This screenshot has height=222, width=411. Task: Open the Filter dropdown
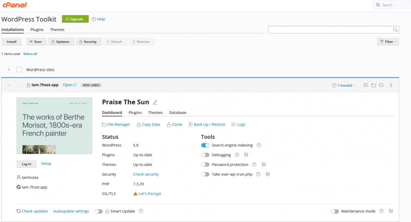(x=388, y=42)
